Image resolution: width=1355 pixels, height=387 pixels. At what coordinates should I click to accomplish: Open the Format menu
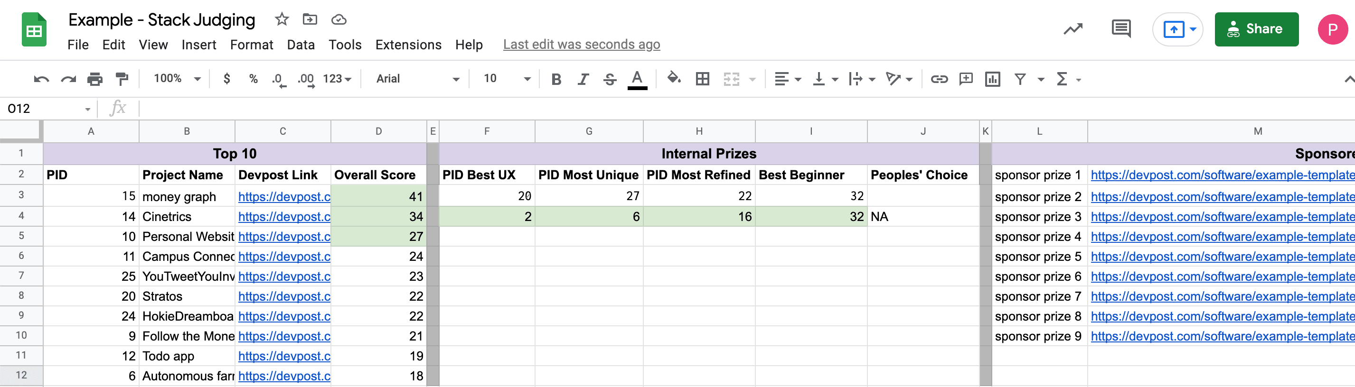252,45
